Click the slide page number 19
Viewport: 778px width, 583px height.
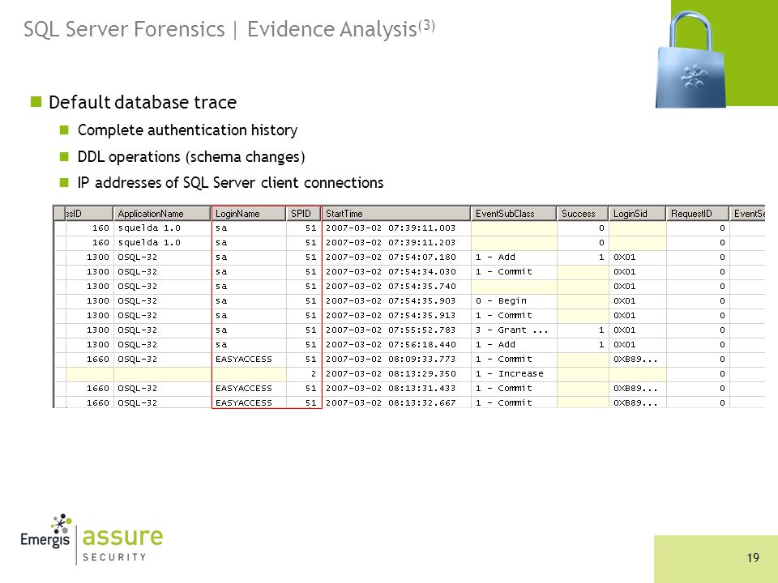(x=753, y=558)
